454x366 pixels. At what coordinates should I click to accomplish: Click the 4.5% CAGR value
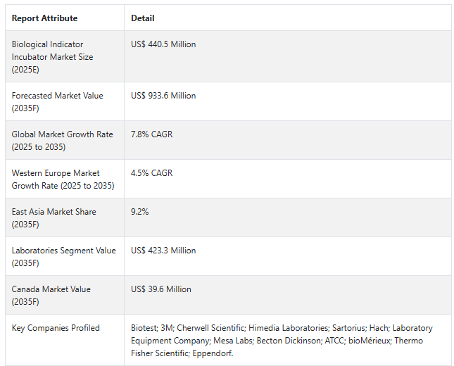pyautogui.click(x=152, y=173)
